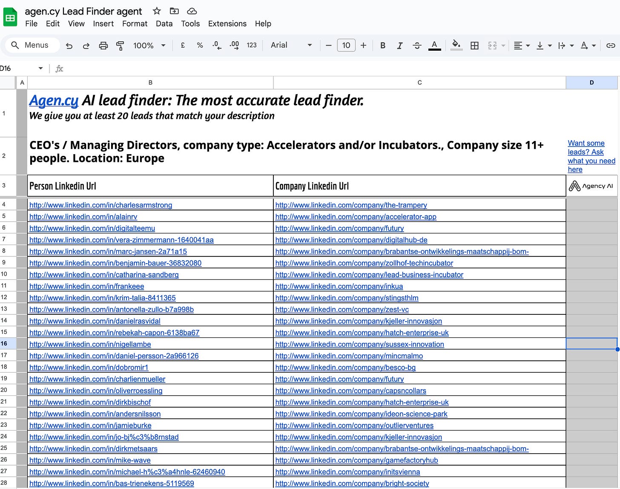Open the sussex-innovation company link
620x489 pixels.
(x=359, y=344)
